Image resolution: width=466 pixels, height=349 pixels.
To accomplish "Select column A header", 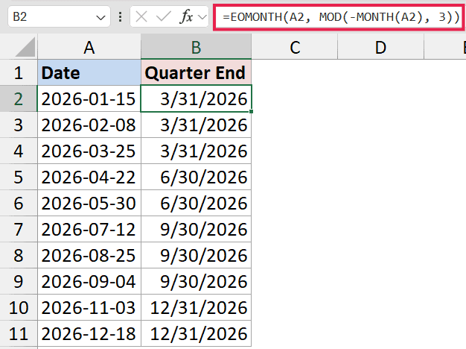I will click(89, 47).
